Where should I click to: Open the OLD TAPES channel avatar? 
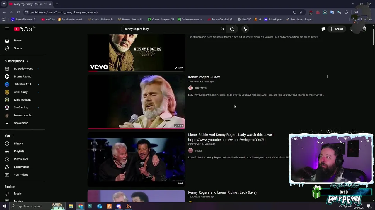click(190, 88)
